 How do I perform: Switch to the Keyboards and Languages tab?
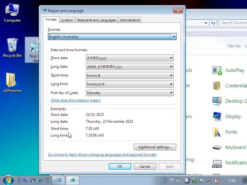pyautogui.click(x=96, y=20)
